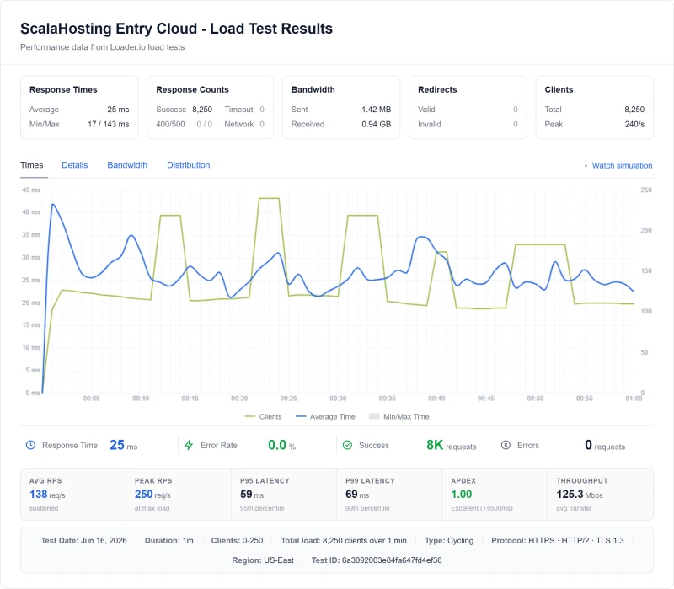Click the Response Counts card heading

pos(192,89)
